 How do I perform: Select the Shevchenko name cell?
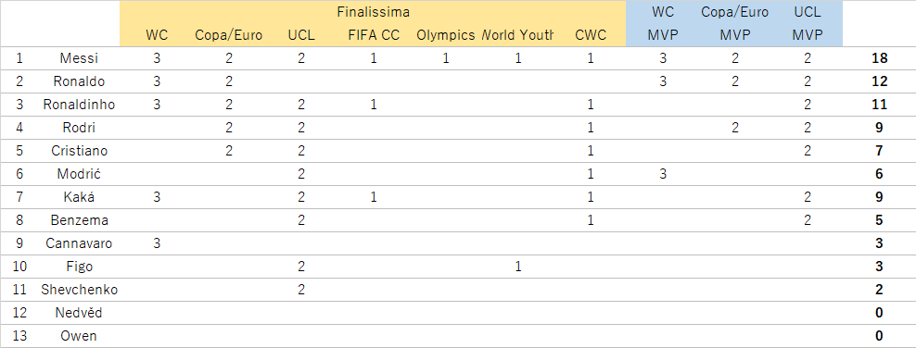coord(79,290)
